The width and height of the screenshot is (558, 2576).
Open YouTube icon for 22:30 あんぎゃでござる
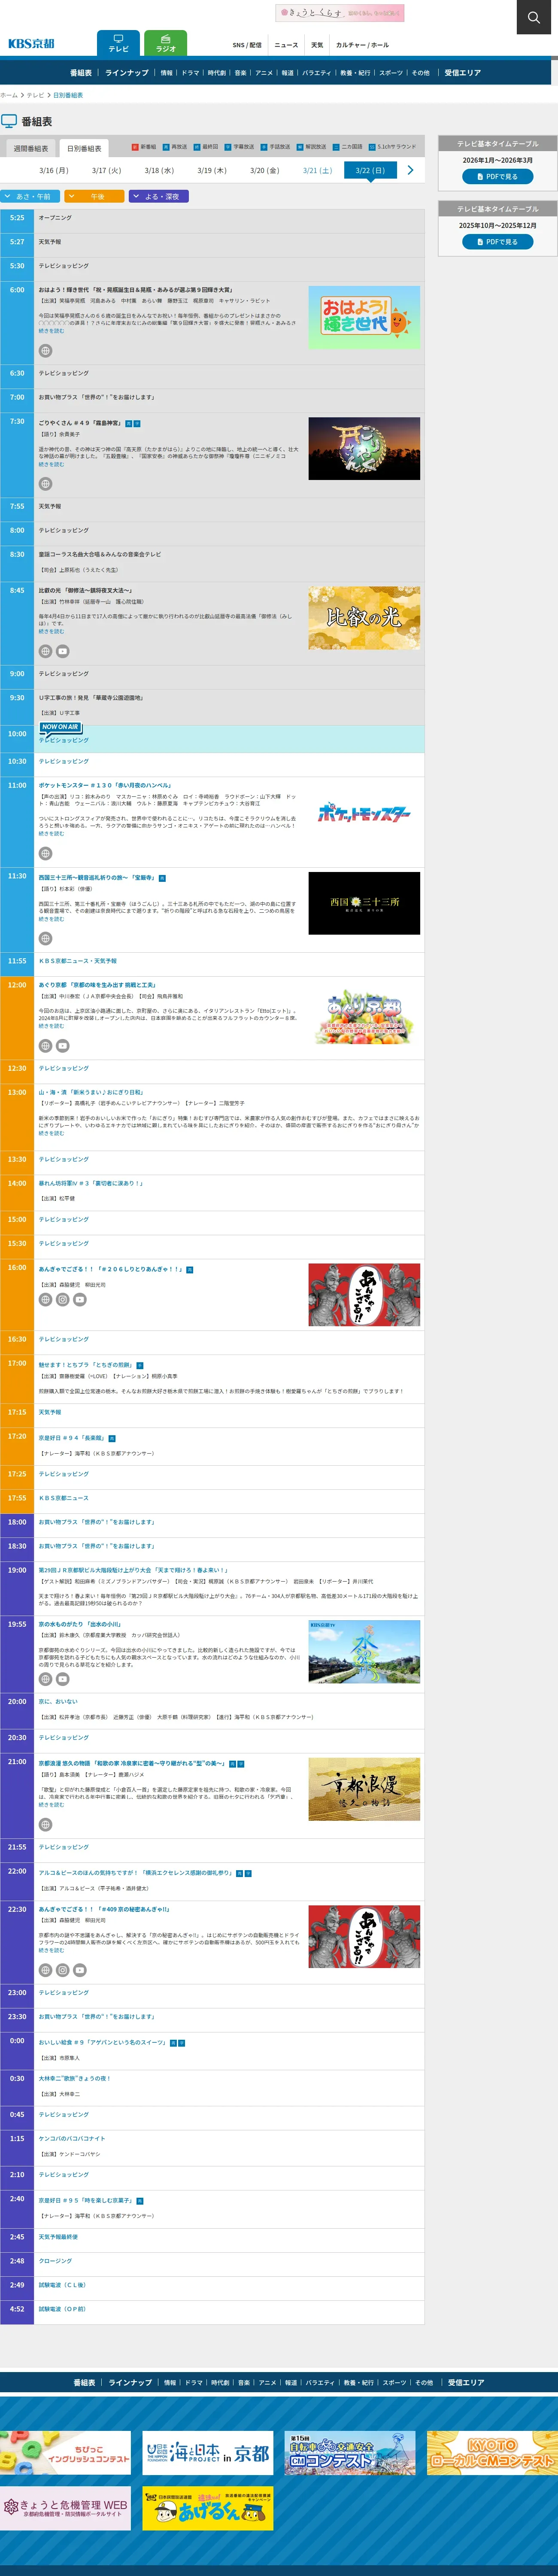tap(80, 1970)
